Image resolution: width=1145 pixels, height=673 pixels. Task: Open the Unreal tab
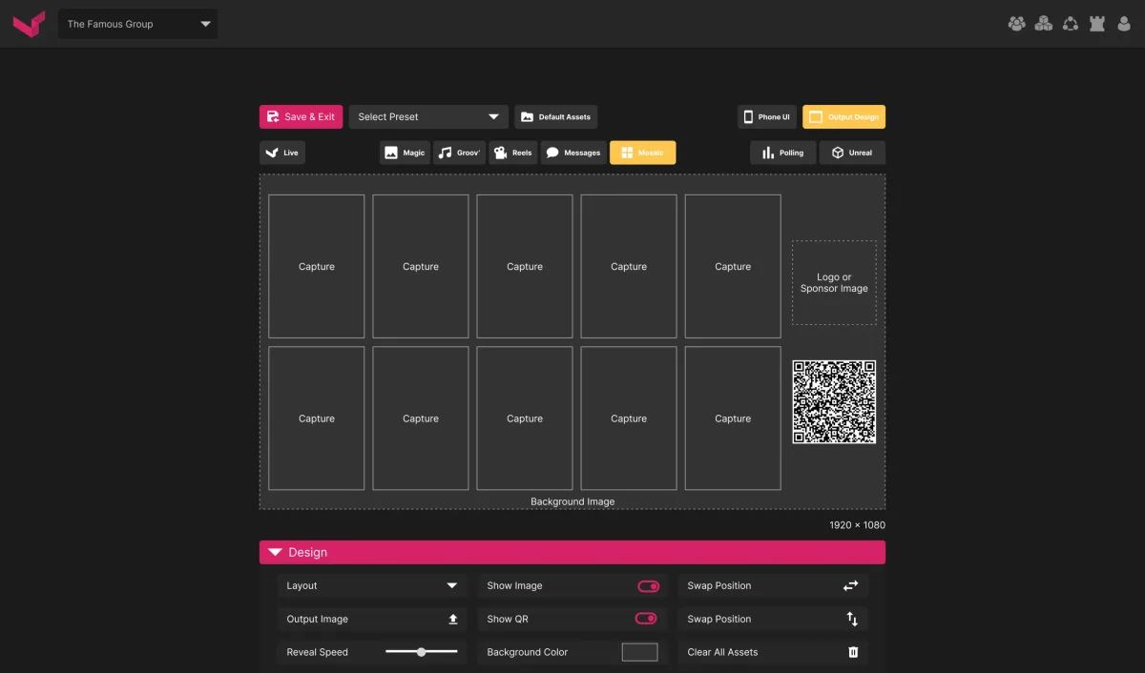tap(852, 153)
